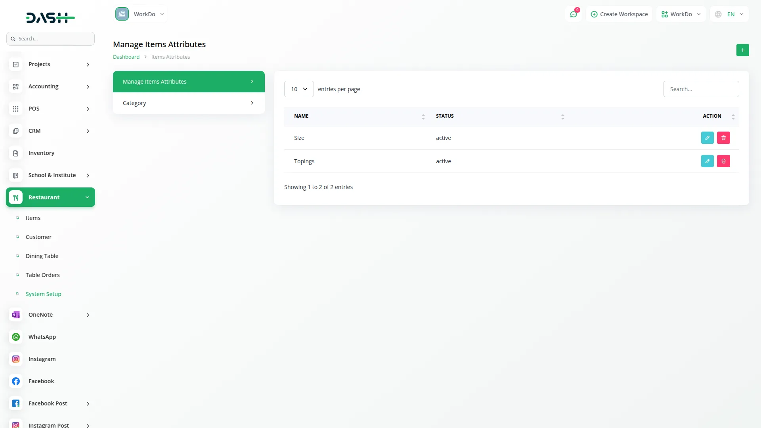
Task: Select the Category setup tab
Action: 189,103
